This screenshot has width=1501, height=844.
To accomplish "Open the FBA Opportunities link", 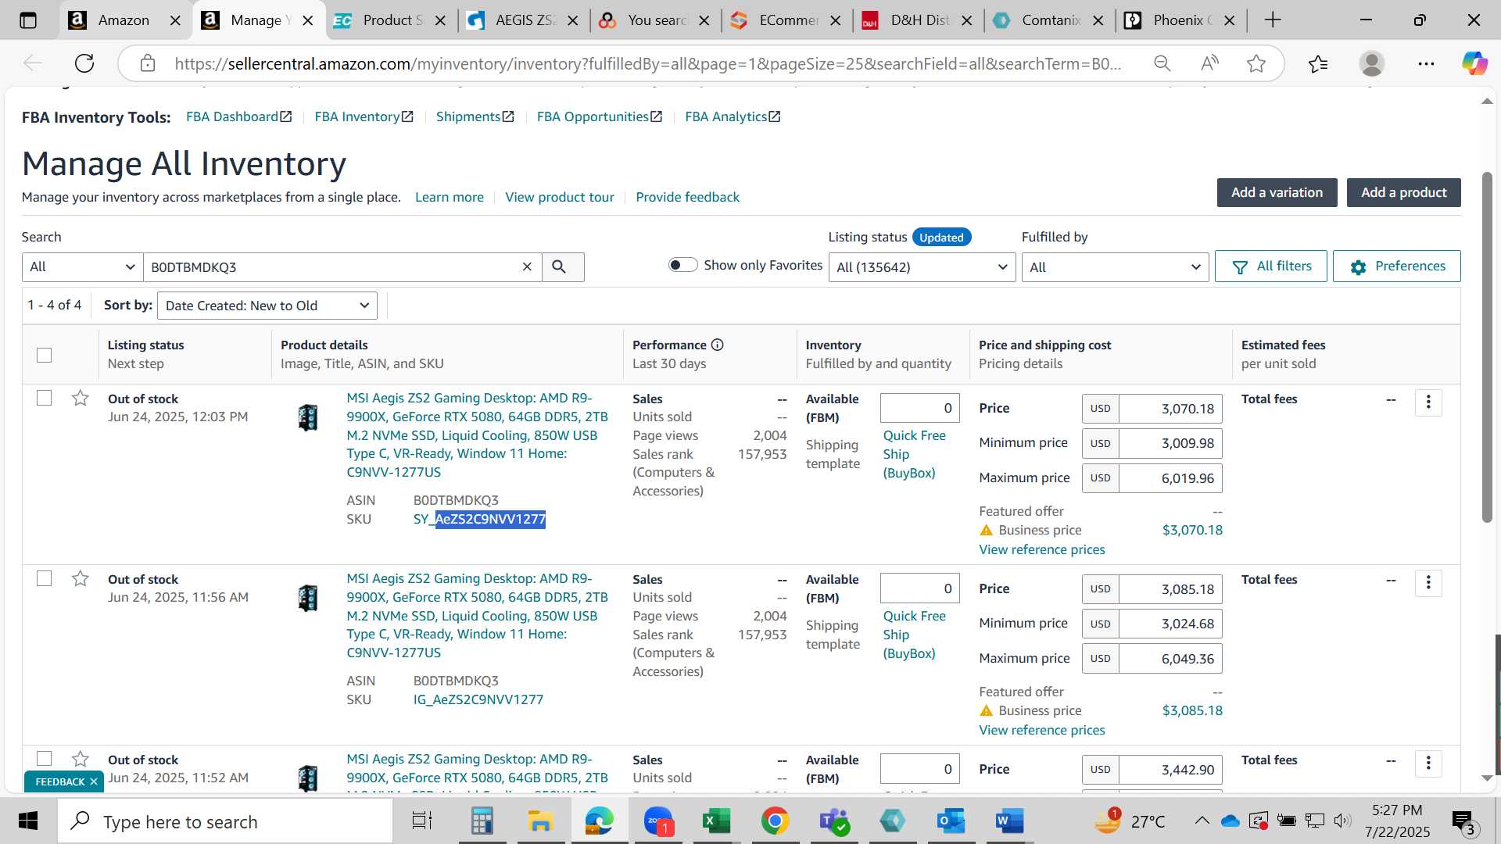I will 600,116.
